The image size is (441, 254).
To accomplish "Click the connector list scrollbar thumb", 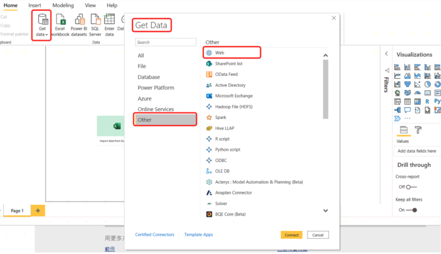I will pyautogui.click(x=326, y=89).
